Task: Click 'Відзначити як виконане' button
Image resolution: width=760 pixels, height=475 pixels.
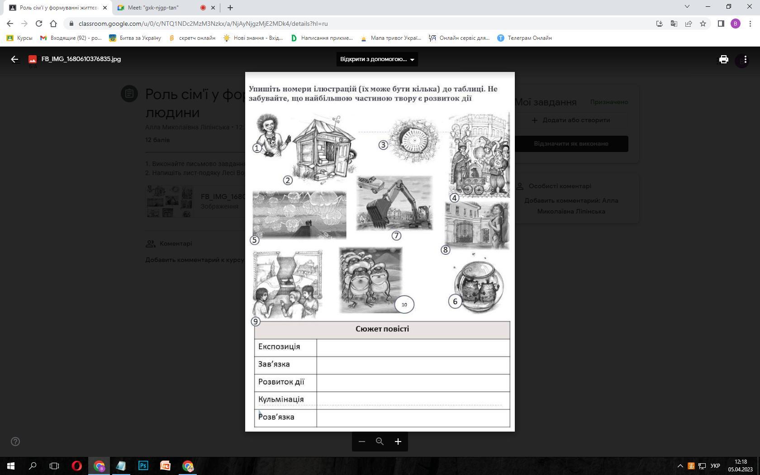Action: click(x=571, y=144)
